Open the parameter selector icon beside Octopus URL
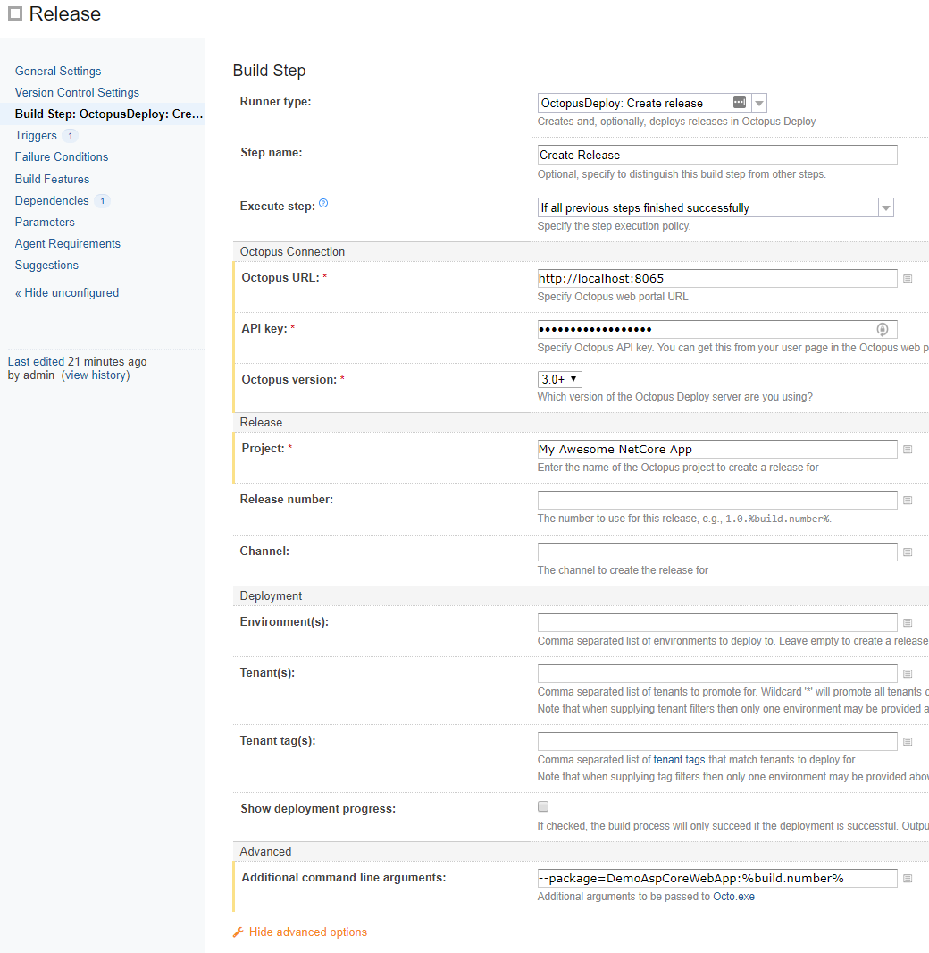The image size is (929, 953). 908,278
